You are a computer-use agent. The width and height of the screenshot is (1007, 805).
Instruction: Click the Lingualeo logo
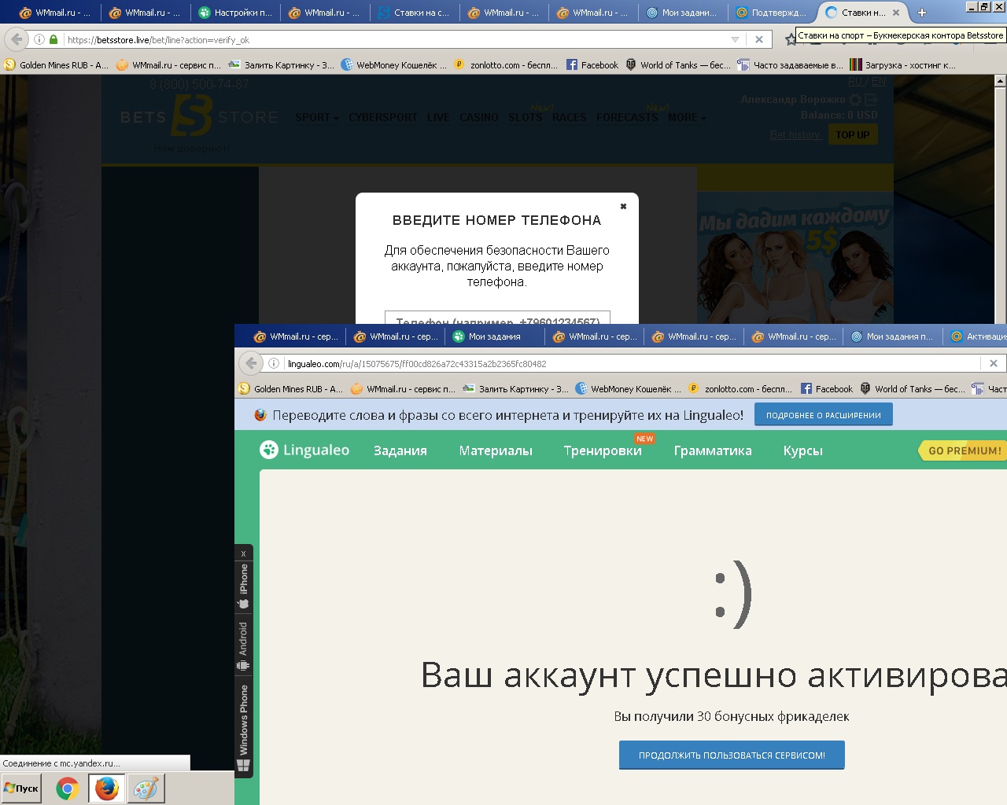[304, 450]
